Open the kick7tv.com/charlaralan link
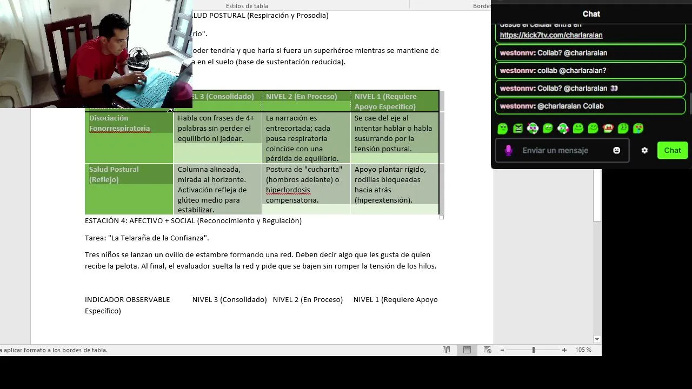This screenshot has width=692, height=389. pos(551,35)
